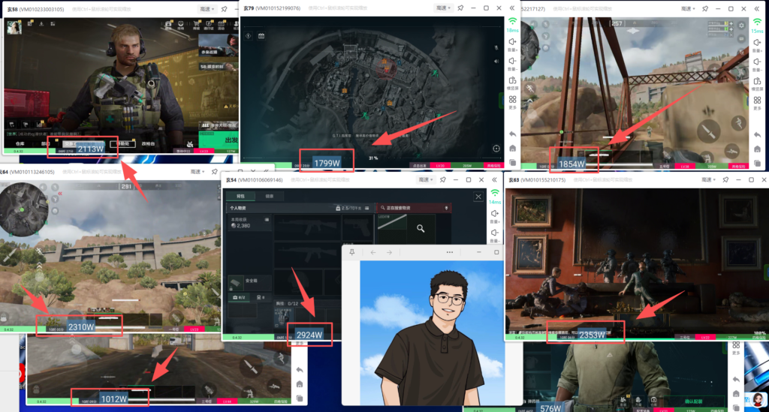Switch to 背包 tab in 玄54 window
Image resolution: width=769 pixels, height=412 pixels.
pyautogui.click(x=240, y=196)
